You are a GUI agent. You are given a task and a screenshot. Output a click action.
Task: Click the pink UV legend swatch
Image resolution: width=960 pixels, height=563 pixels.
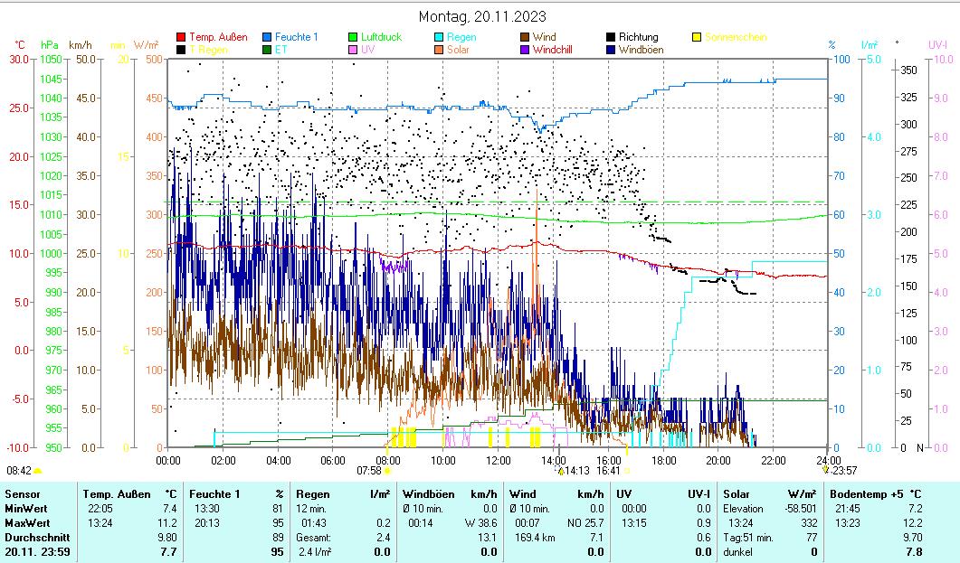353,51
